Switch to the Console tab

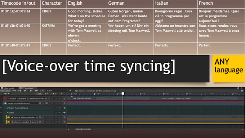[8, 88]
